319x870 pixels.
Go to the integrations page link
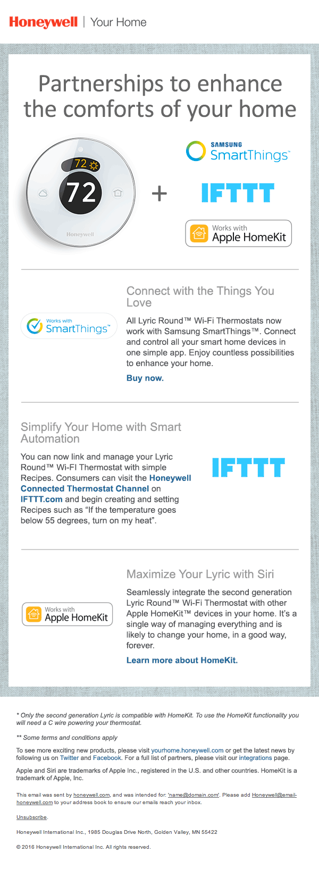point(255,758)
